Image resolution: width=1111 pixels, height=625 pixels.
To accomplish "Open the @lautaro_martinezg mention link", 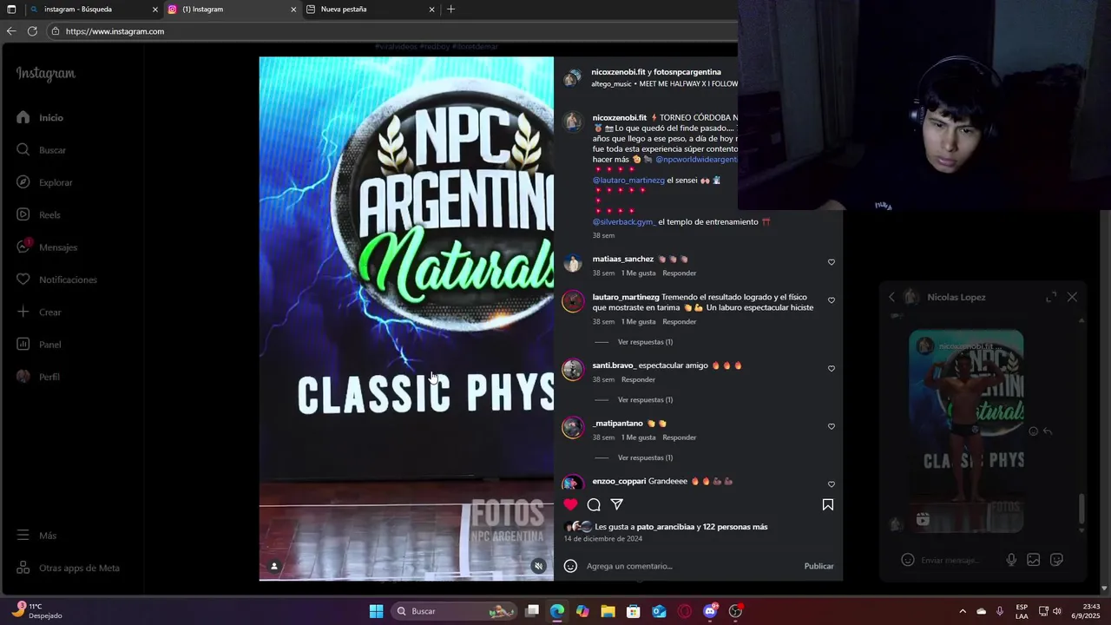I will click(x=628, y=181).
